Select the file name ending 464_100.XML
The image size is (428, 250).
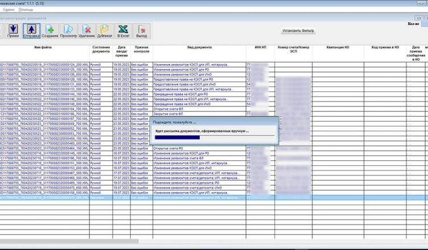(44, 149)
